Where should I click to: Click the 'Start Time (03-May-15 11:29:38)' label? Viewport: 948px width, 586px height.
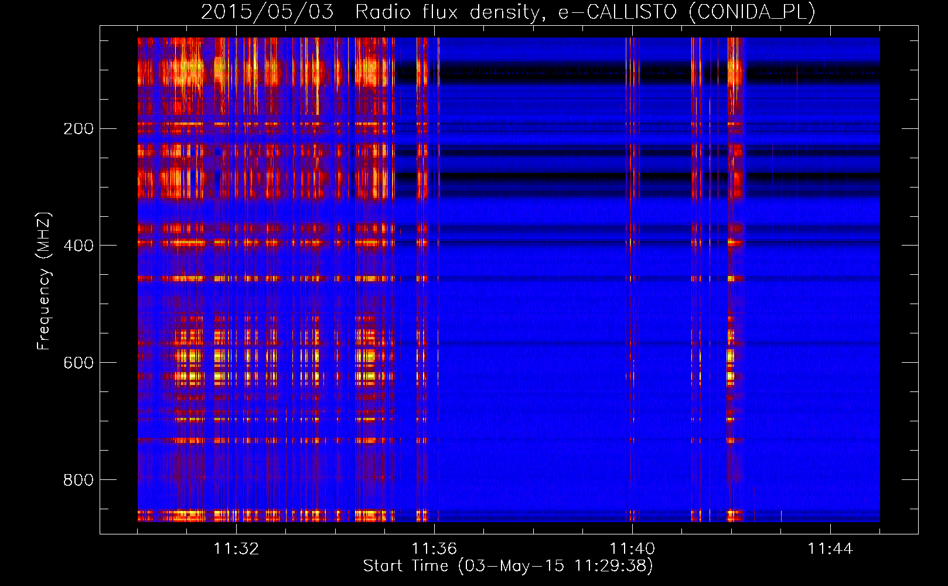[x=508, y=566]
